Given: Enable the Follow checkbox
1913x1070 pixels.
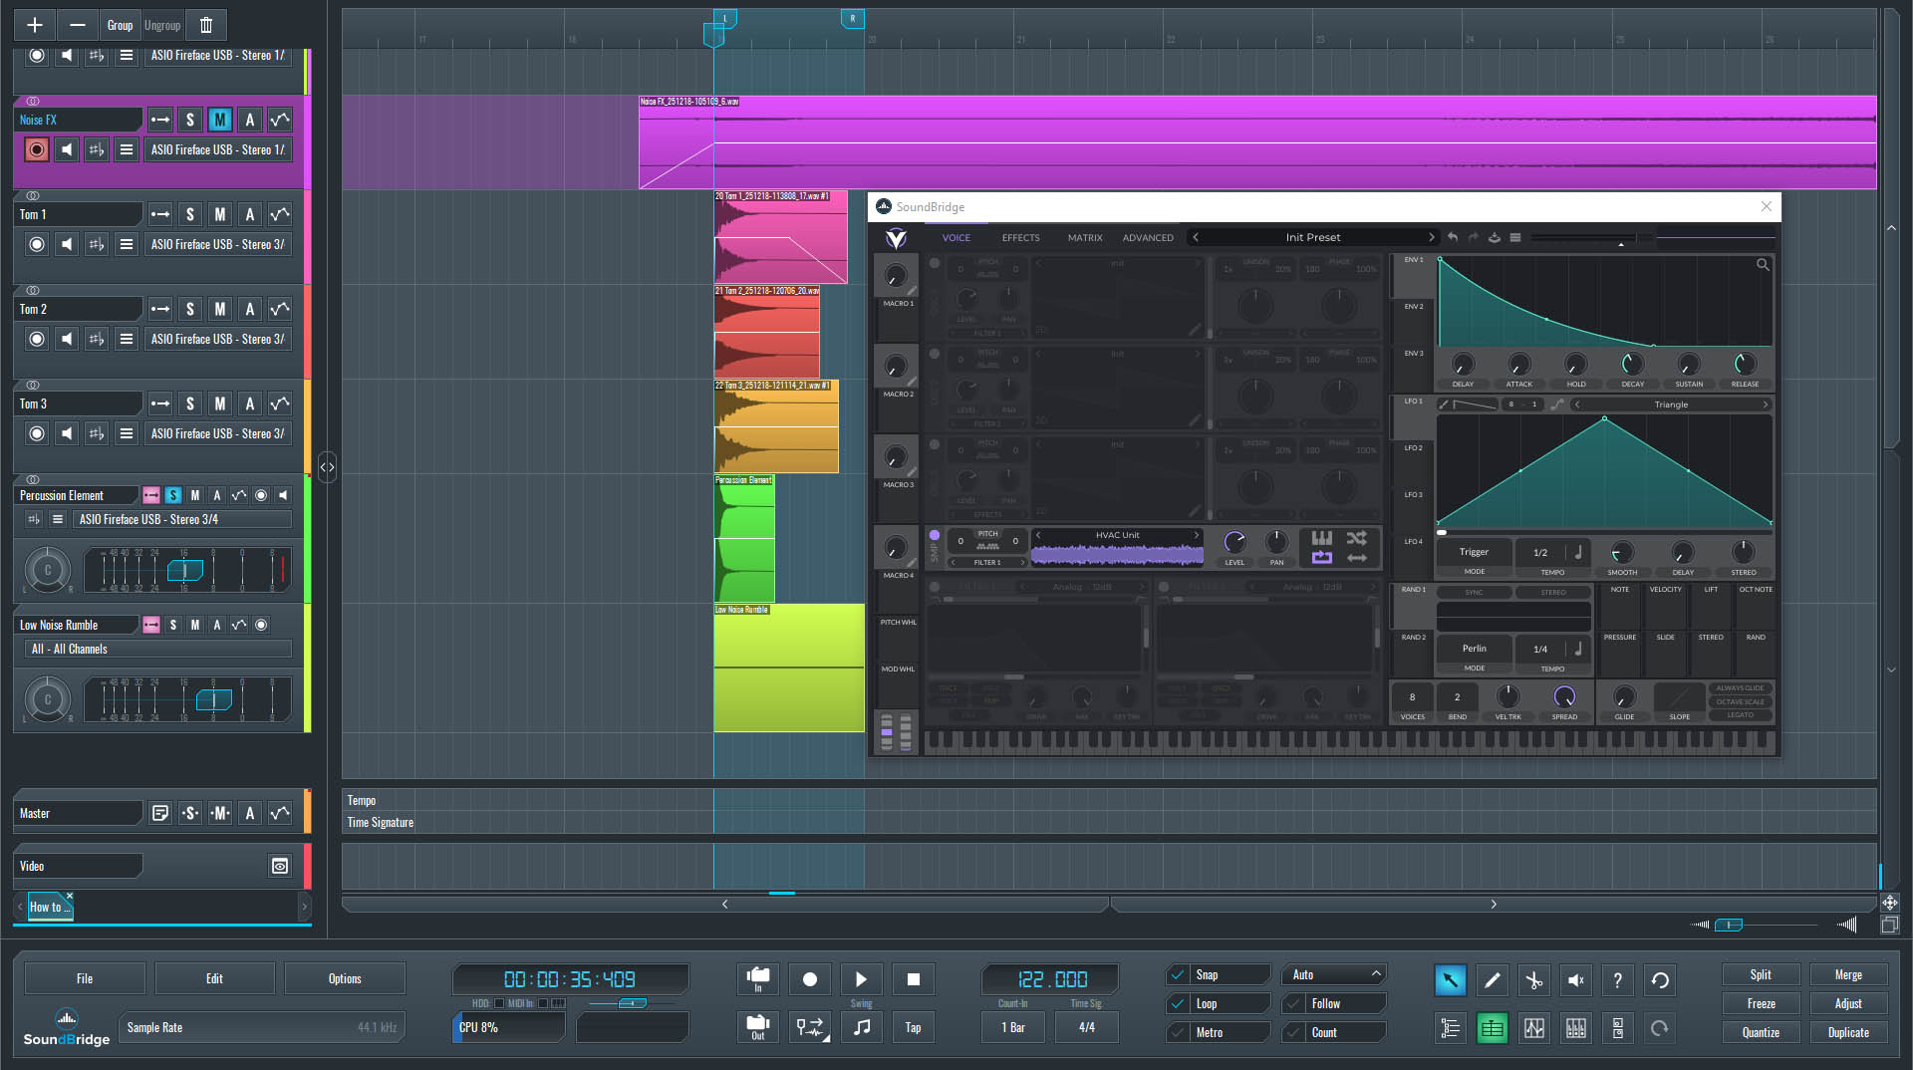Looking at the screenshot, I should click(1293, 1003).
